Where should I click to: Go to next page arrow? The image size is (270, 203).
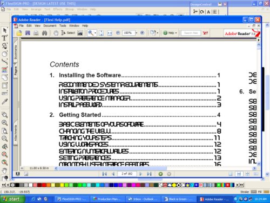tap(140, 174)
